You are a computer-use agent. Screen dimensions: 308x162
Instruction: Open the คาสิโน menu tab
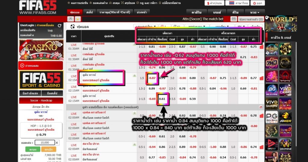coord(196,12)
